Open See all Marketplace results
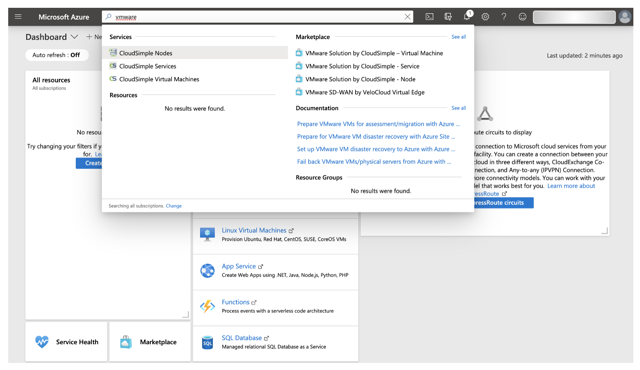 [x=458, y=37]
